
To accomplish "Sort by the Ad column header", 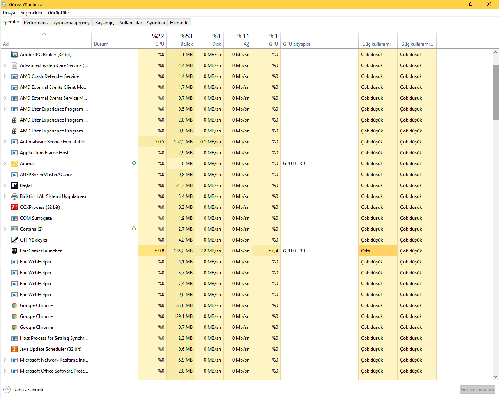I will click(x=46, y=40).
